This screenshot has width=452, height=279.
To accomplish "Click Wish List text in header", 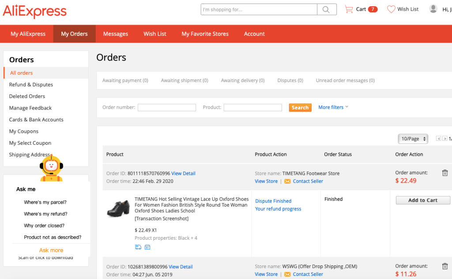I will pos(407,9).
